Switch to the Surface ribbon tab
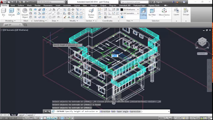Image resolution: width=213 pixels, height=120 pixels. tap(21, 5)
